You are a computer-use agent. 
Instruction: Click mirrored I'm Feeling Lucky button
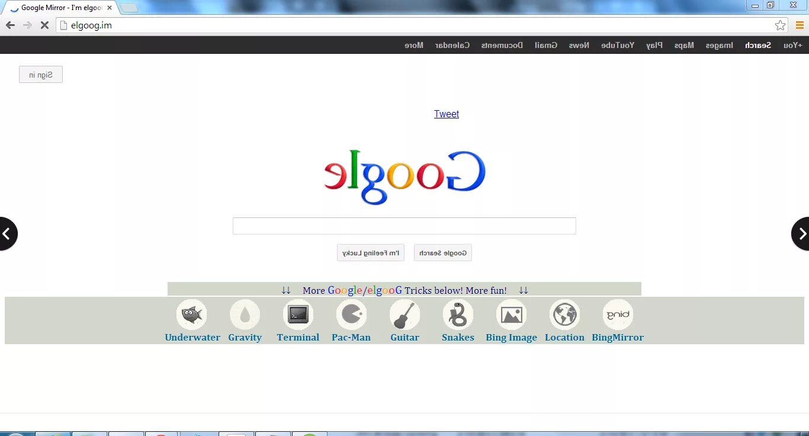click(x=371, y=253)
